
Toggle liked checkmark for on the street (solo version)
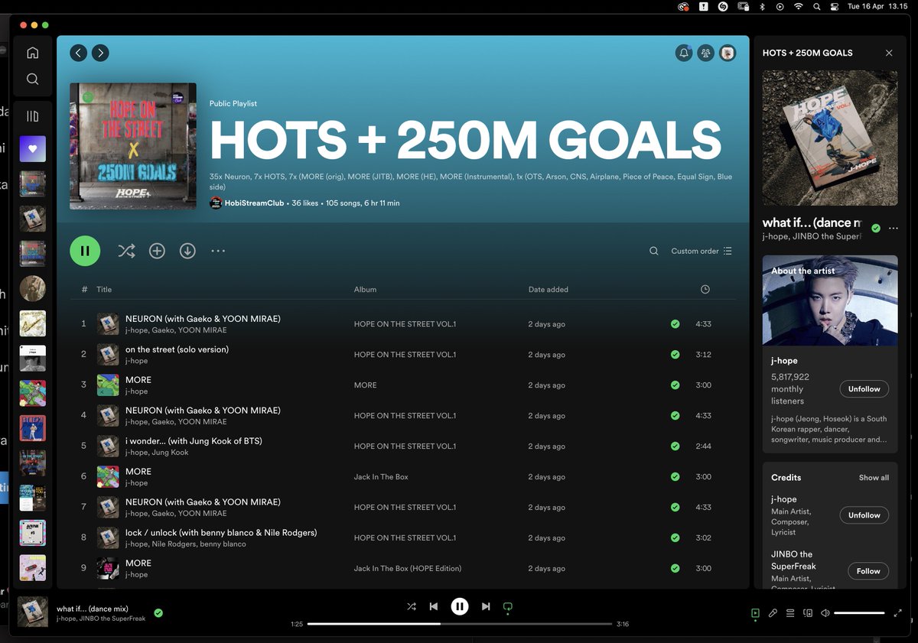[x=675, y=355]
